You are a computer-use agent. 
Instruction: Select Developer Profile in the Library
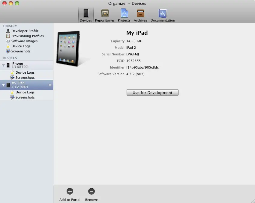click(25, 31)
